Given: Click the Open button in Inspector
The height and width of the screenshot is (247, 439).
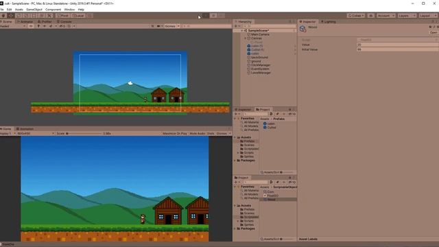Looking at the screenshot, I should coord(434,32).
